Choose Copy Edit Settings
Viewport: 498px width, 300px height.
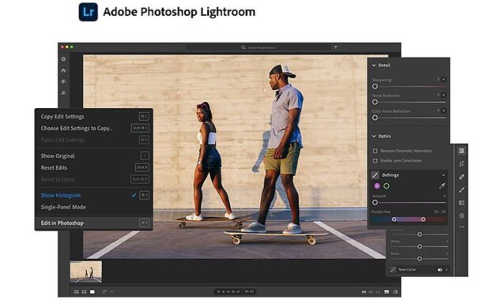tap(93, 117)
